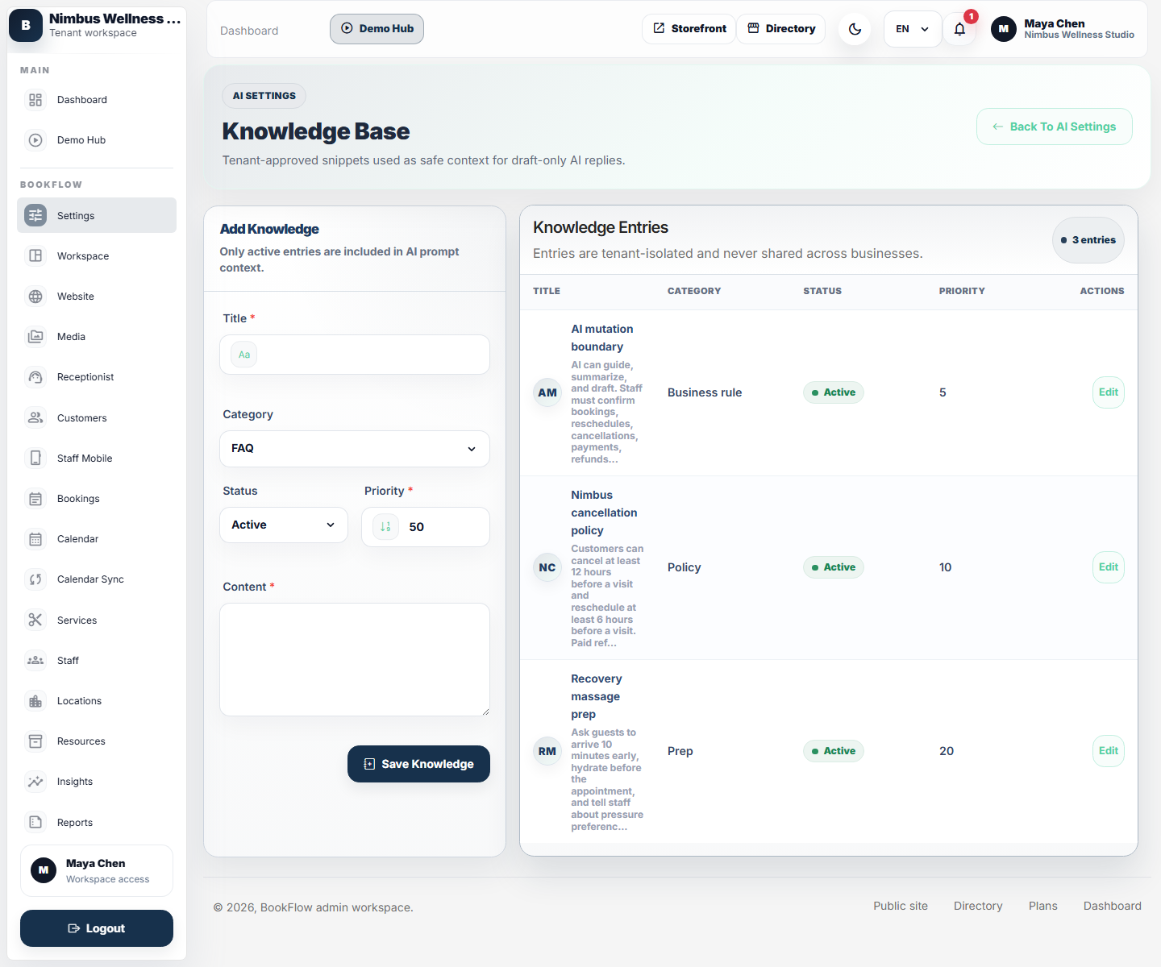
Task: Click the NC entry avatar badge
Action: tap(547, 568)
